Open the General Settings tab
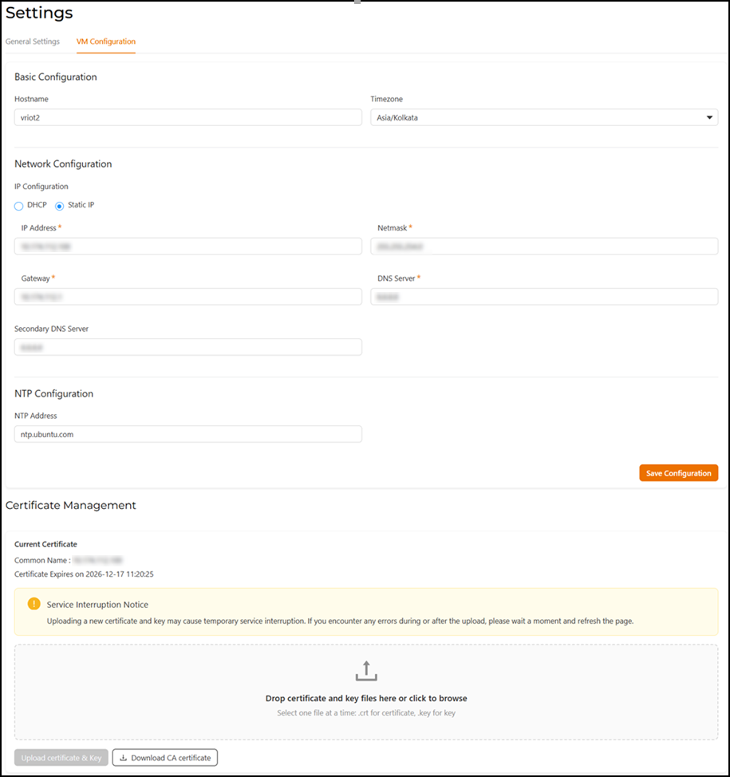 click(x=32, y=41)
